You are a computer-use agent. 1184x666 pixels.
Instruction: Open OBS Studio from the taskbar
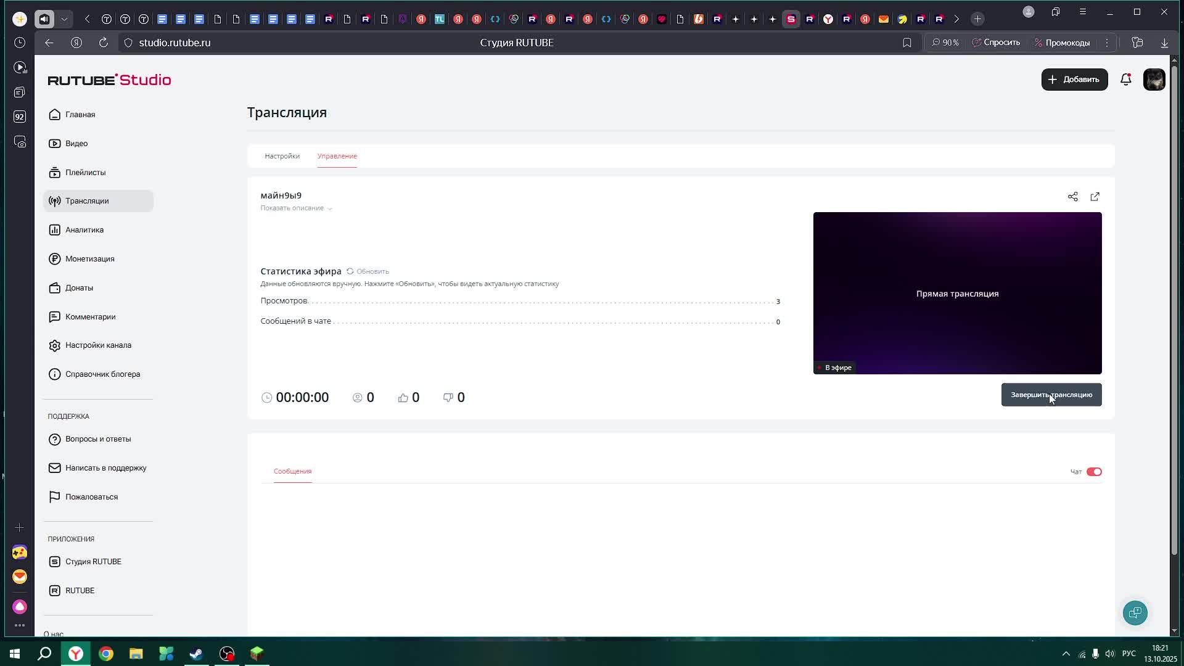[x=227, y=654]
